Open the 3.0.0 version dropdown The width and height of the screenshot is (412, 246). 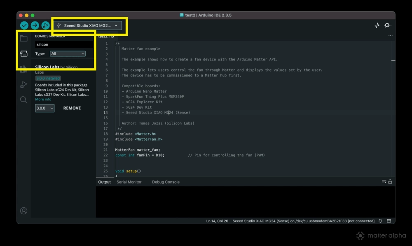[x=44, y=108]
